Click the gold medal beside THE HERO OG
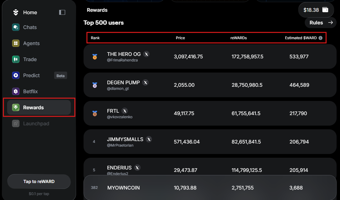340x200 pixels. (94, 56)
